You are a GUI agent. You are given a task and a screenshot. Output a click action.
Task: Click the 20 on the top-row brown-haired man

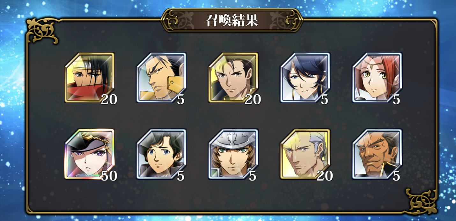pos(253,99)
